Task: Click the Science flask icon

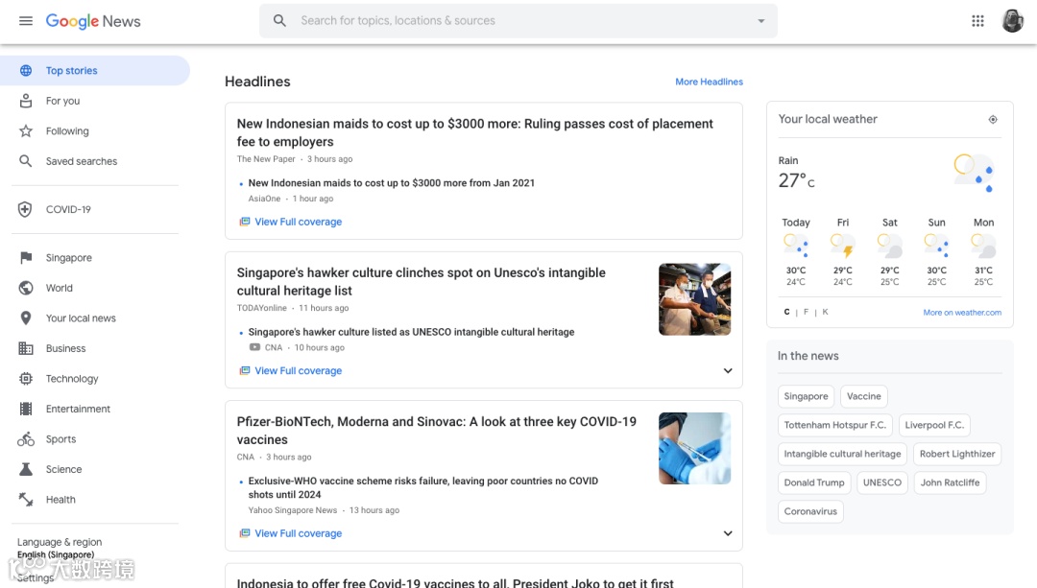Action: coord(26,469)
